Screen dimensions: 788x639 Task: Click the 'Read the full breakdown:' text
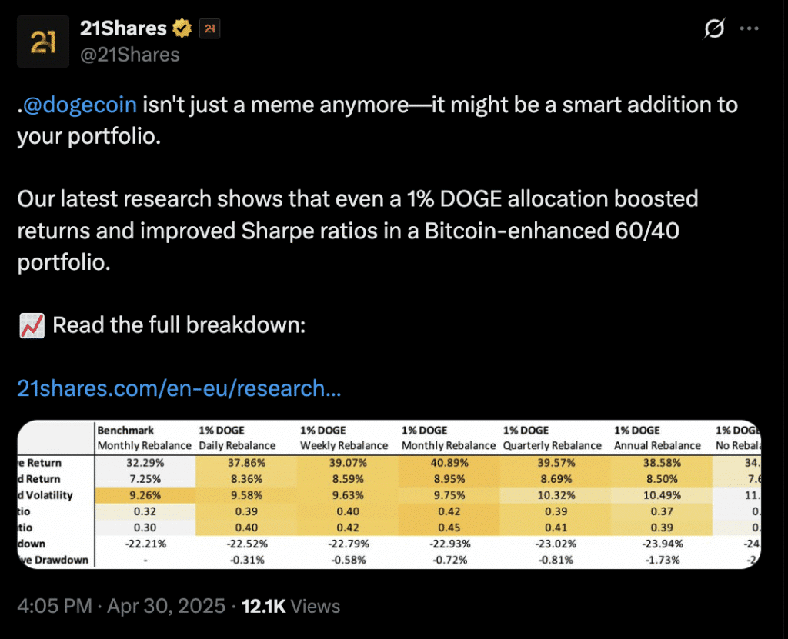pyautogui.click(x=179, y=325)
